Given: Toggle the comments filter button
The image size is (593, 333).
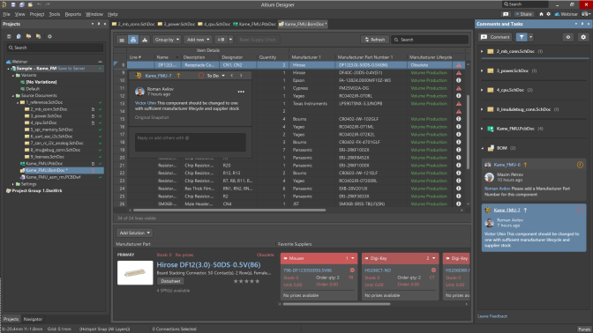Looking at the screenshot, I should (522, 37).
